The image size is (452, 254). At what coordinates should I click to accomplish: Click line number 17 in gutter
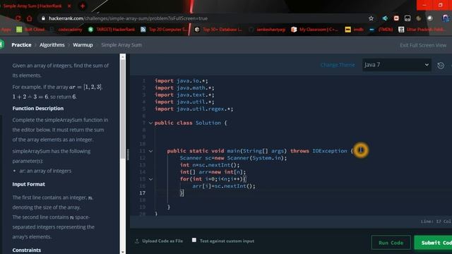pyautogui.click(x=143, y=193)
